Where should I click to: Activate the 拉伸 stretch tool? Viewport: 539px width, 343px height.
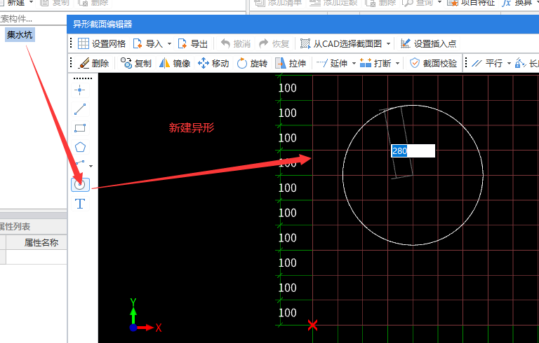291,63
